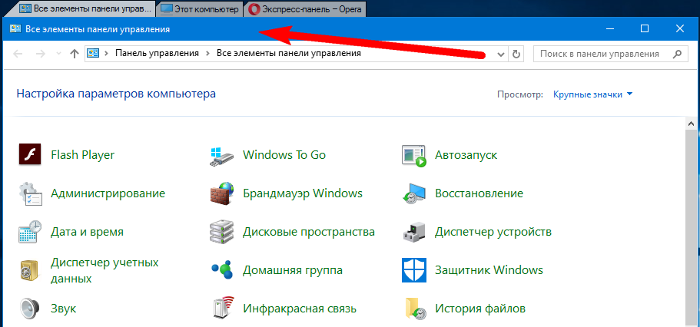Switch to Этот компьютер tab
This screenshot has height=327, width=700.
coord(200,9)
